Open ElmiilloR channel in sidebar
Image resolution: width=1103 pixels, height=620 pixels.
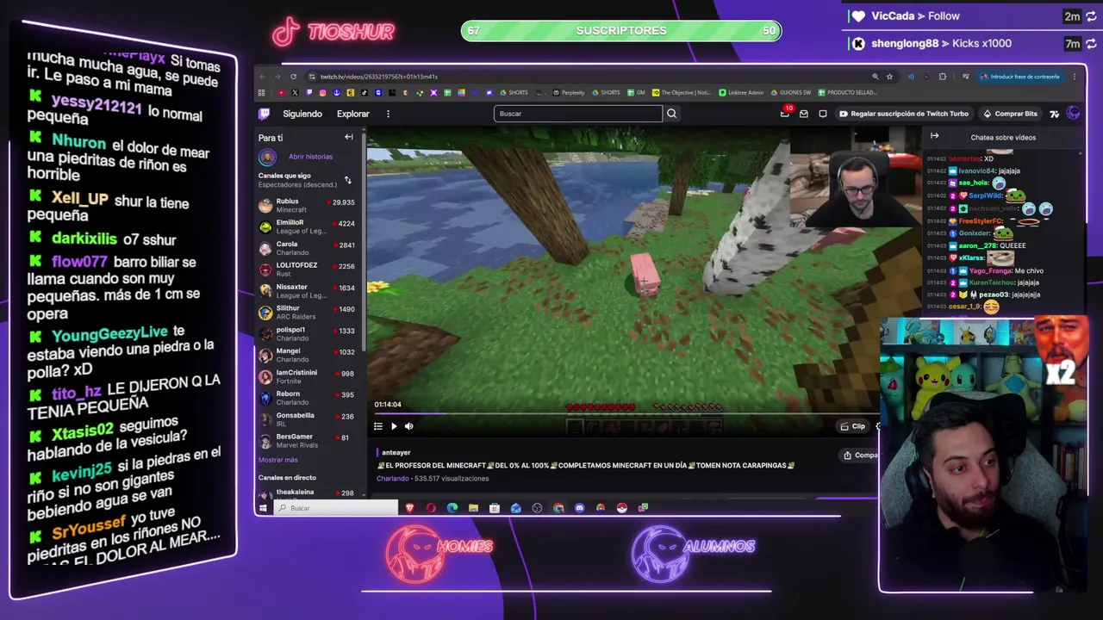[308, 227]
